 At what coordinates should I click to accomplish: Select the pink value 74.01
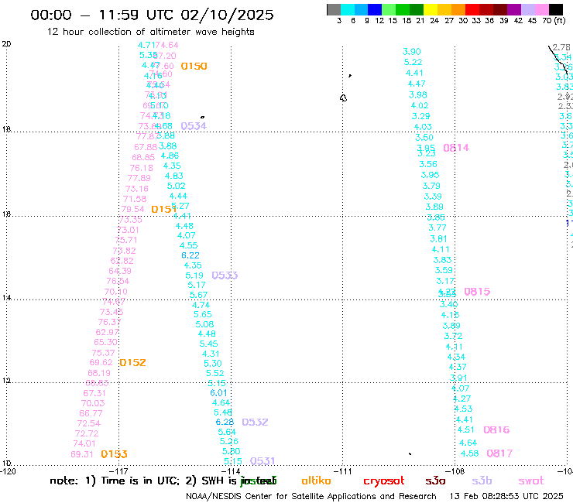84,443
